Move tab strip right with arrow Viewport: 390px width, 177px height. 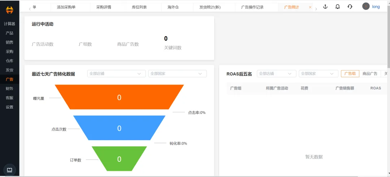(x=316, y=9)
